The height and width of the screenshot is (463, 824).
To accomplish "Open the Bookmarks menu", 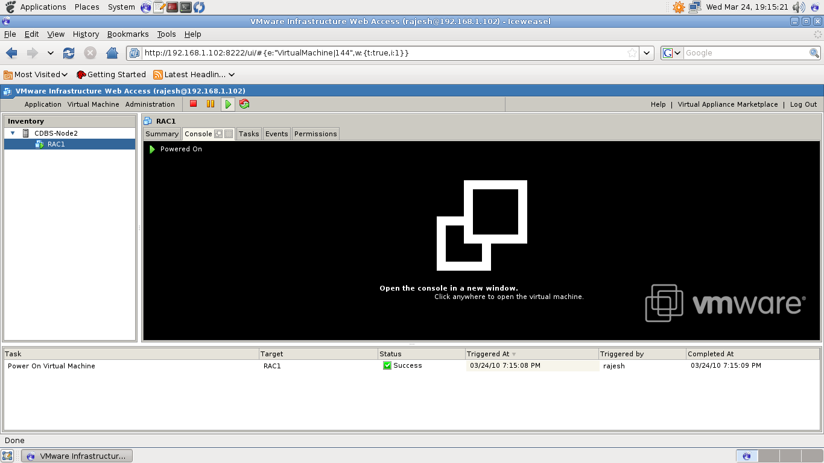I will (x=128, y=34).
